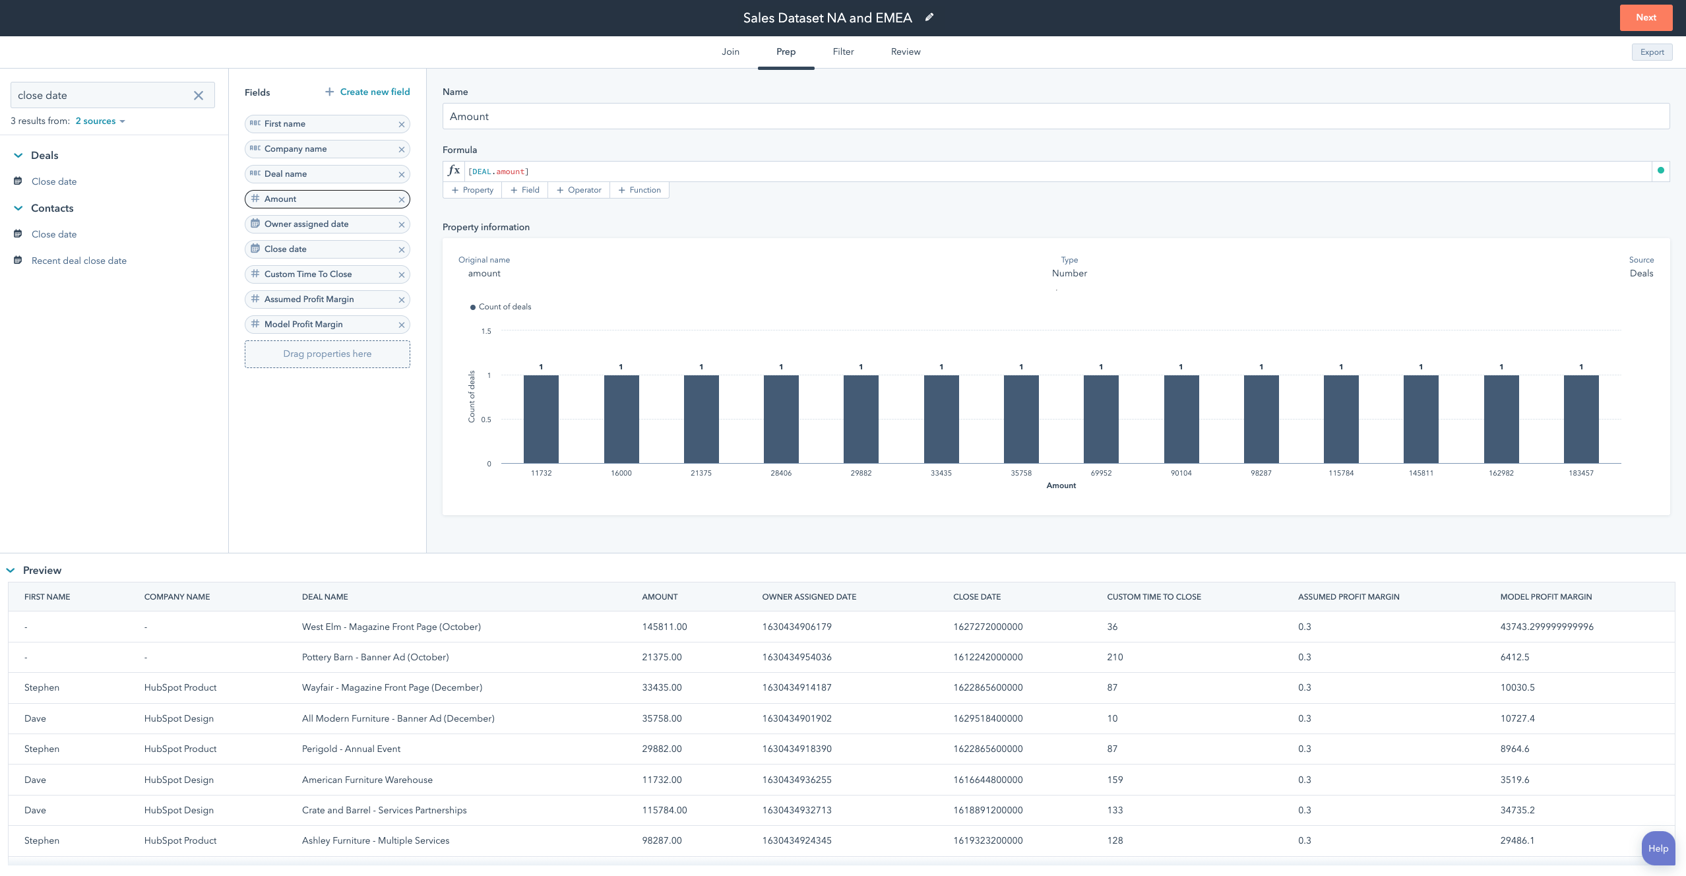
Task: Click the fx formula icon
Action: click(454, 170)
